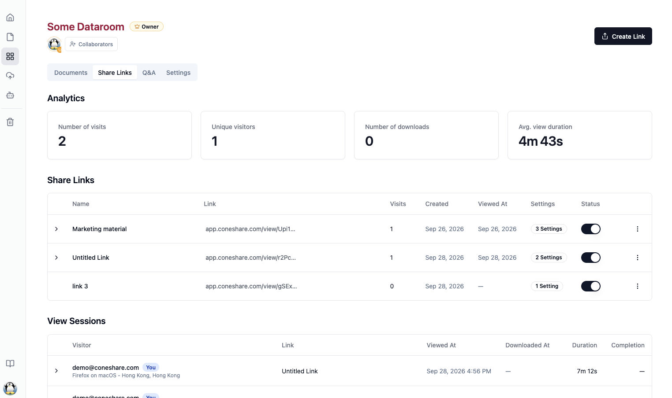672x398 pixels.
Task: Open the robot assistant icon in sidebar
Action: [x=10, y=95]
